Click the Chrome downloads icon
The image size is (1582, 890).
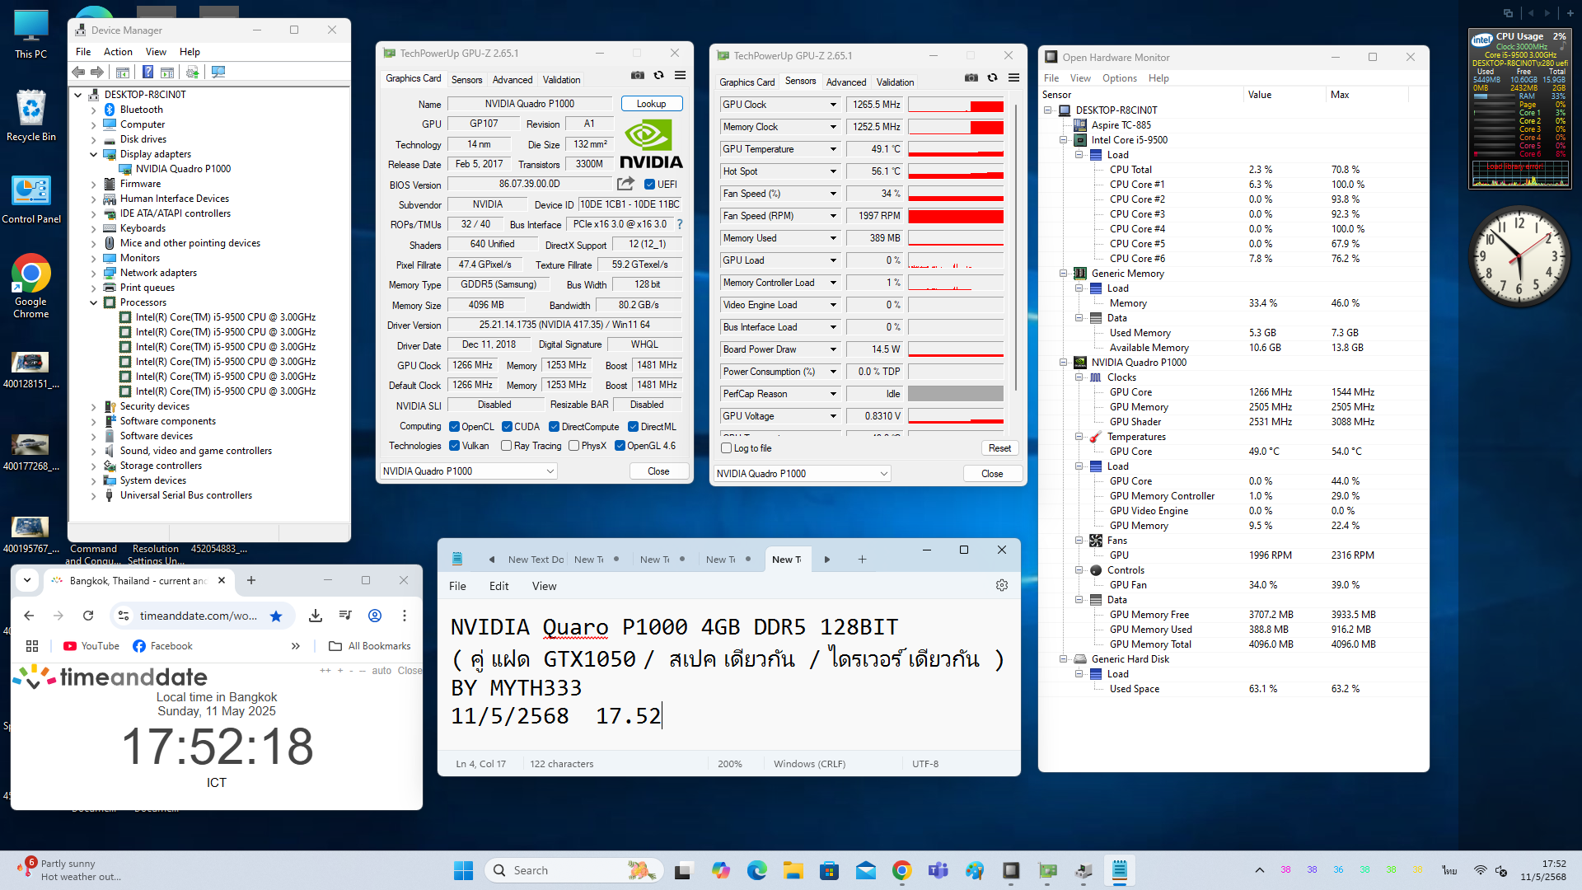(315, 616)
